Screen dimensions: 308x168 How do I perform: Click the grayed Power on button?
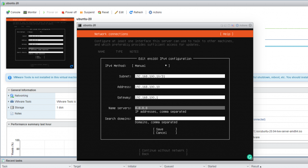pos(50,12)
